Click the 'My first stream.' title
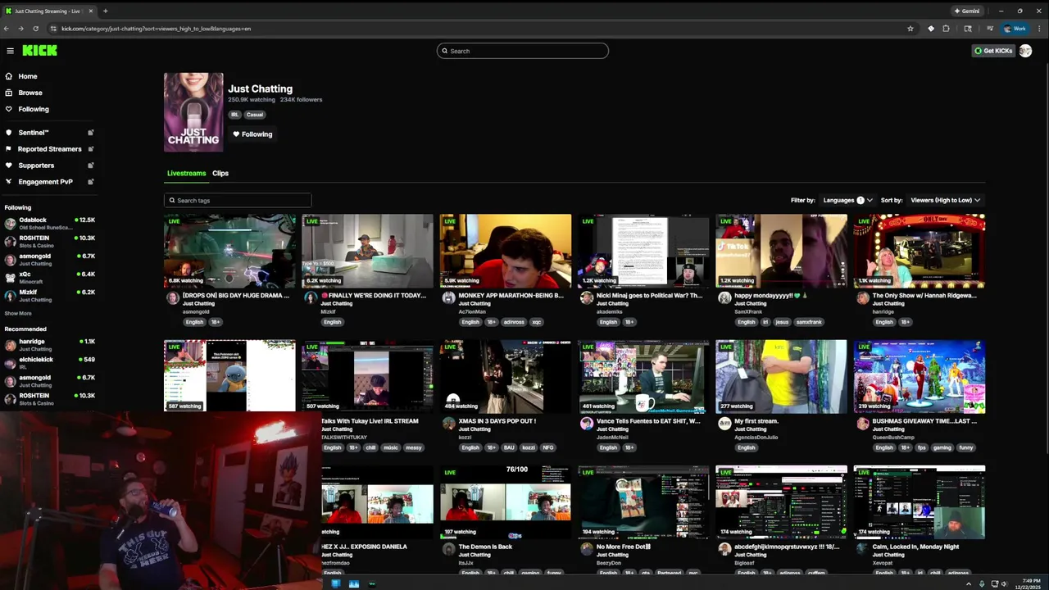 756,421
